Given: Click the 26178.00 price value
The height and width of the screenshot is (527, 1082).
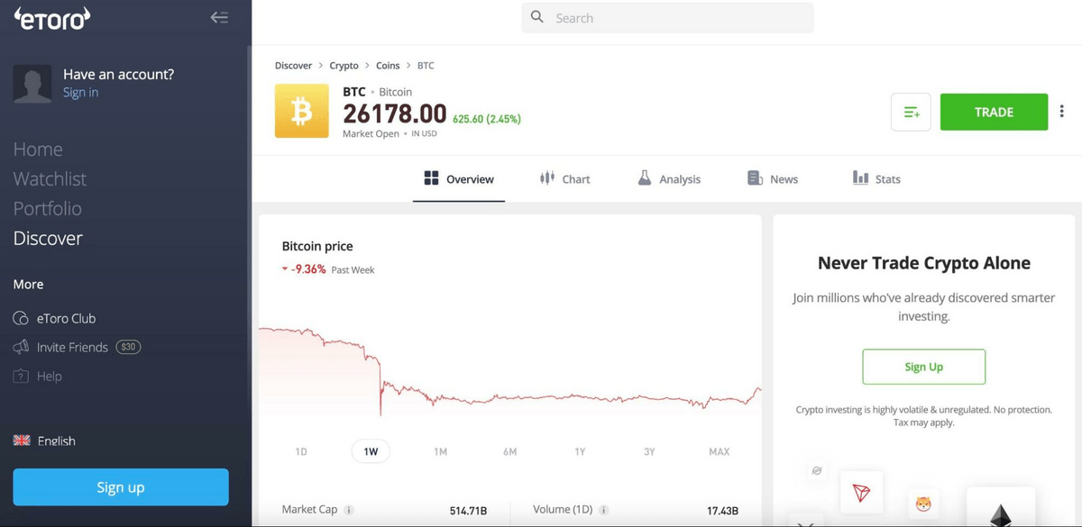Looking at the screenshot, I should (394, 114).
